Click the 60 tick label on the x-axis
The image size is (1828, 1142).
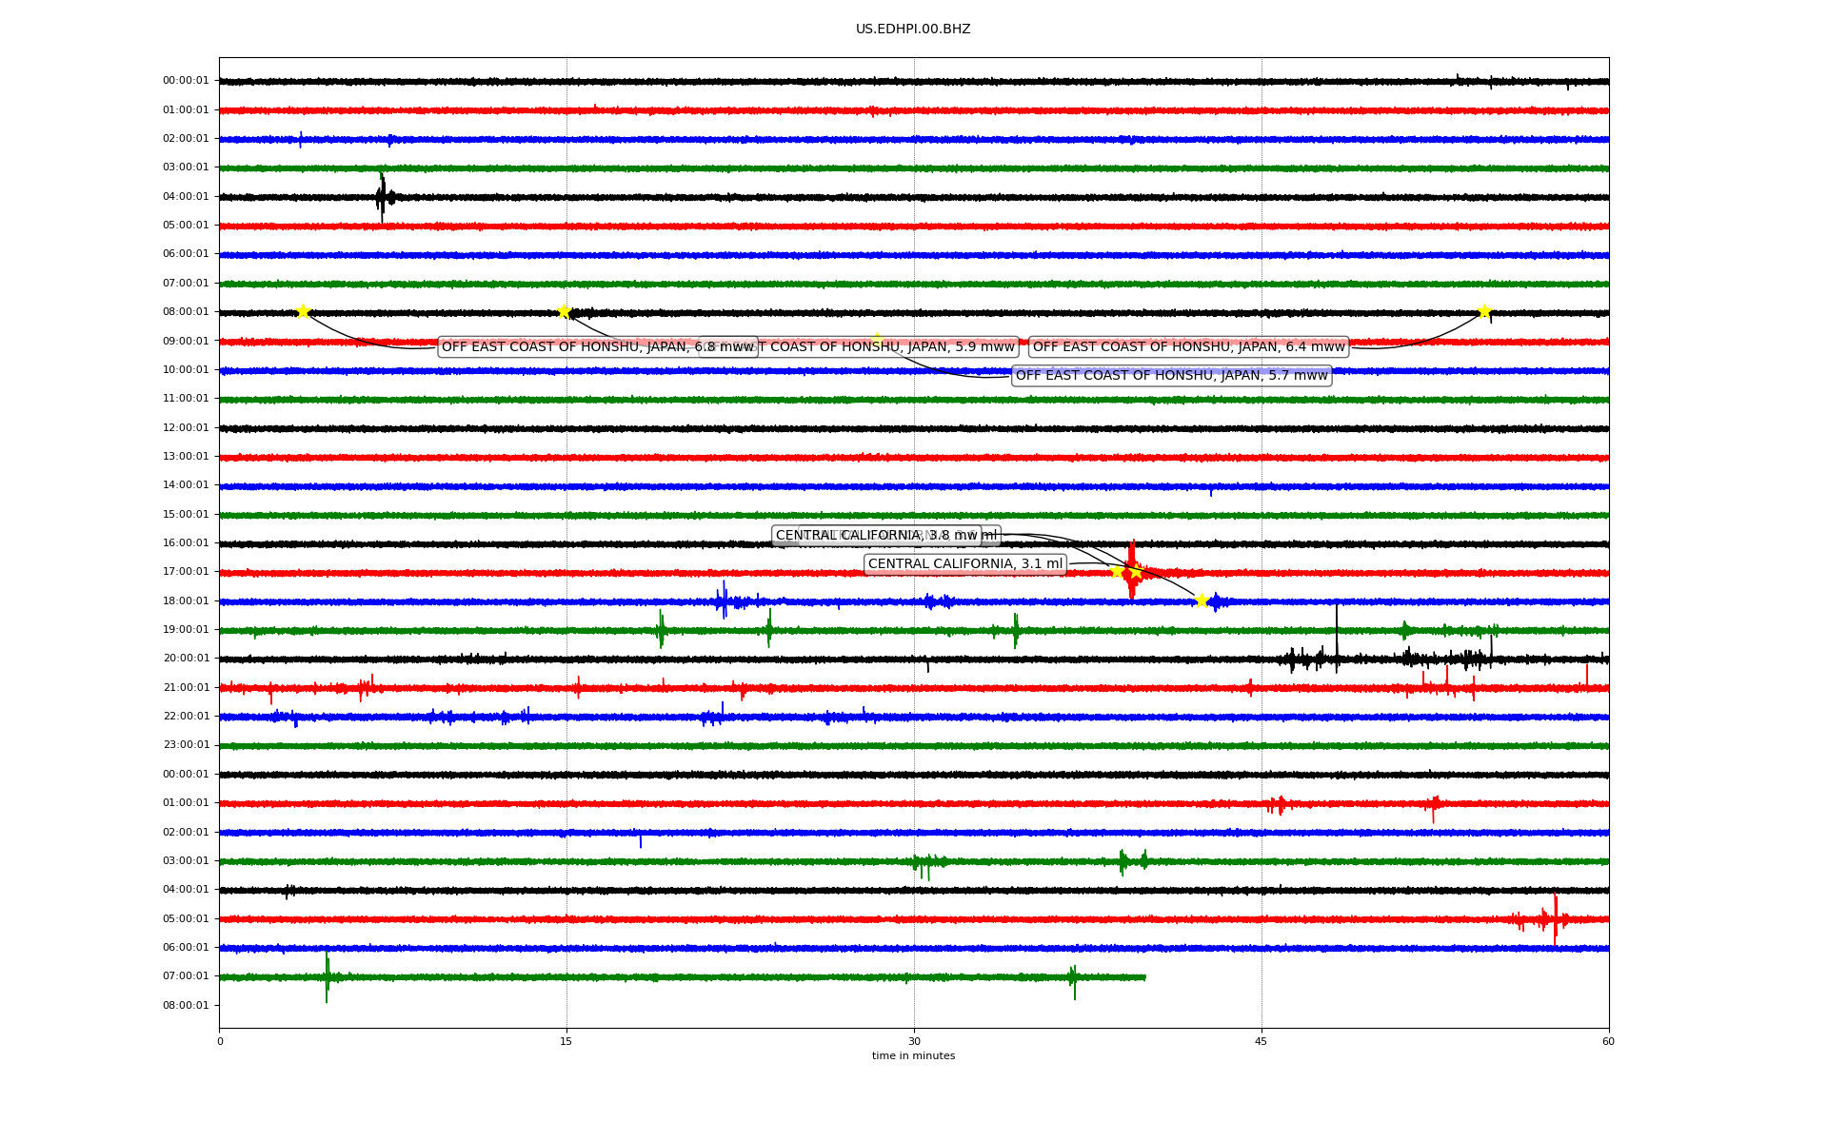(x=1608, y=1041)
